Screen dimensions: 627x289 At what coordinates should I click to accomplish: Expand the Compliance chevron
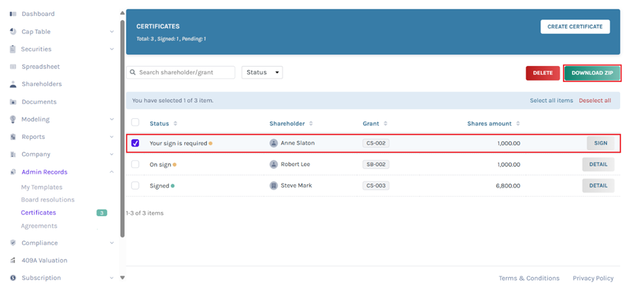111,243
